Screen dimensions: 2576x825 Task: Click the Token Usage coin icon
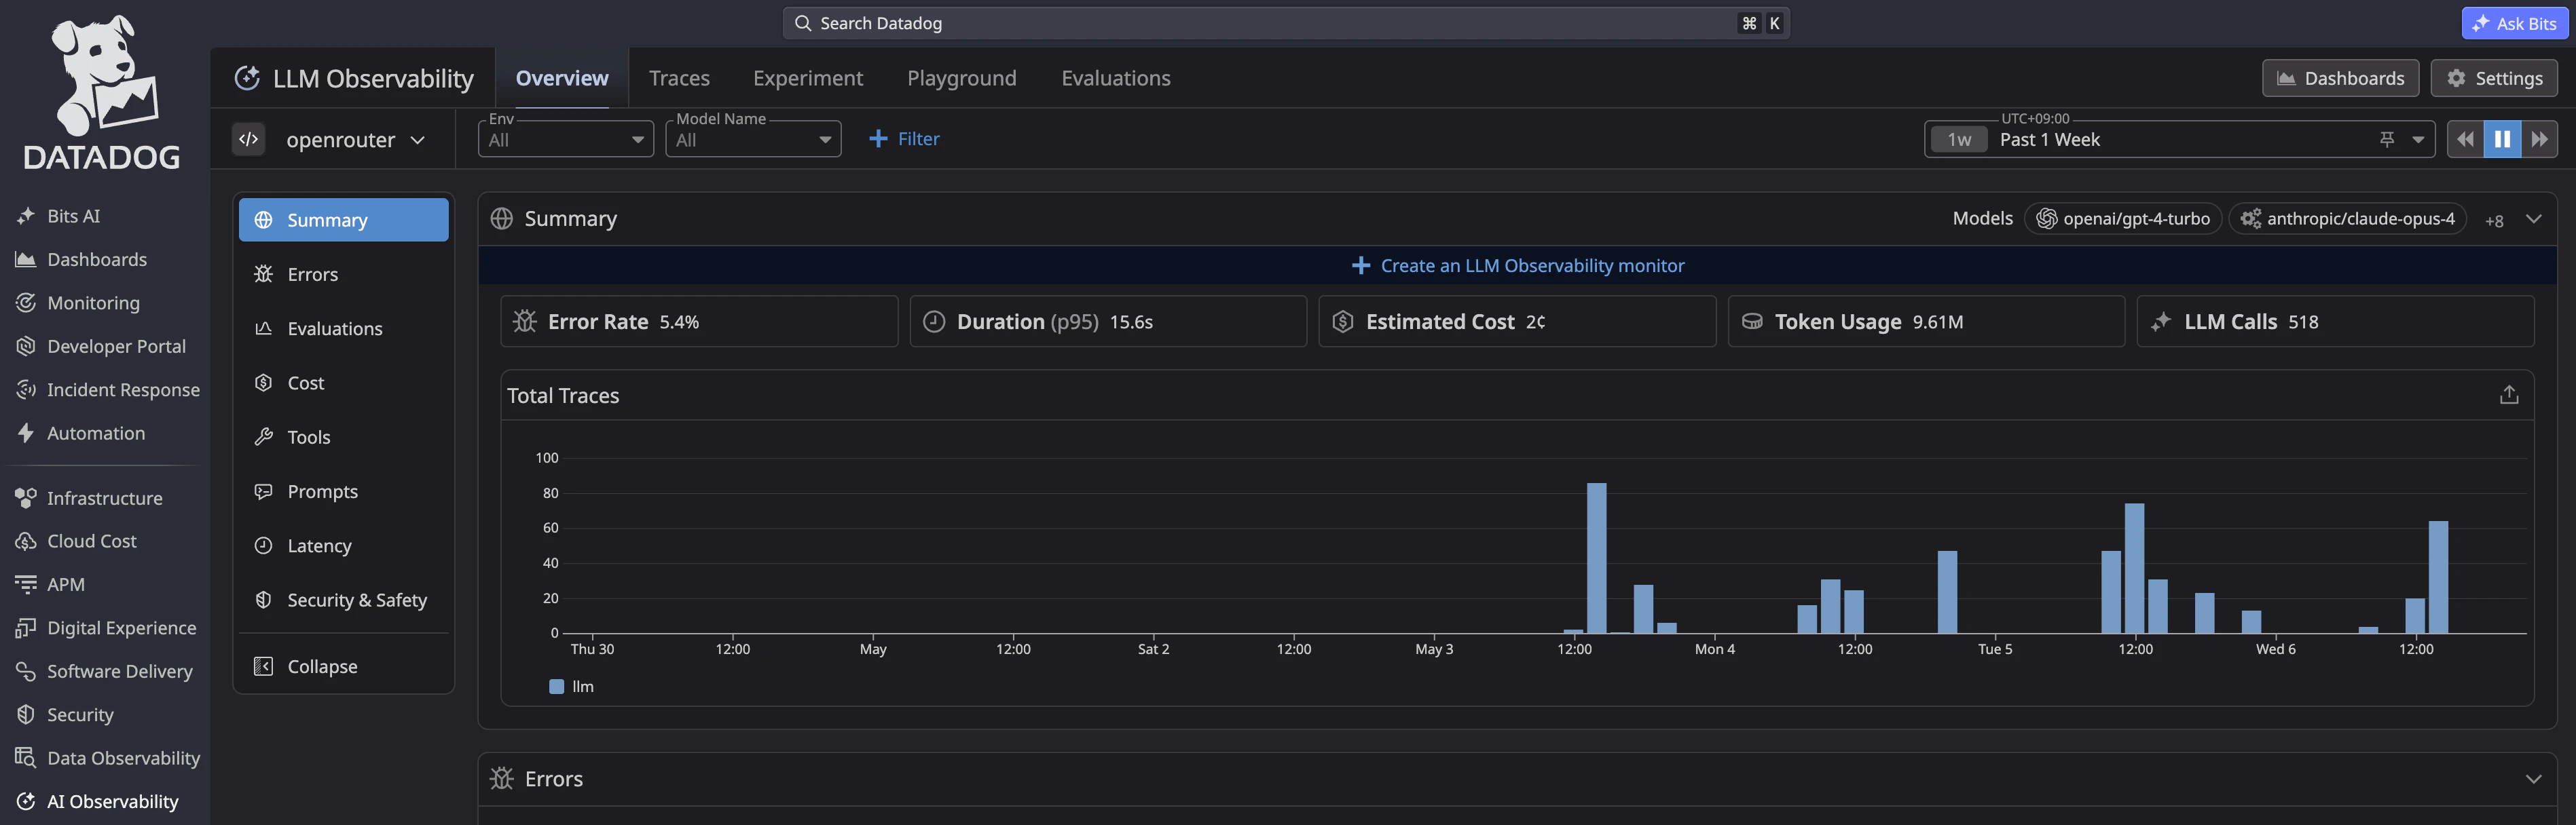click(x=1752, y=322)
